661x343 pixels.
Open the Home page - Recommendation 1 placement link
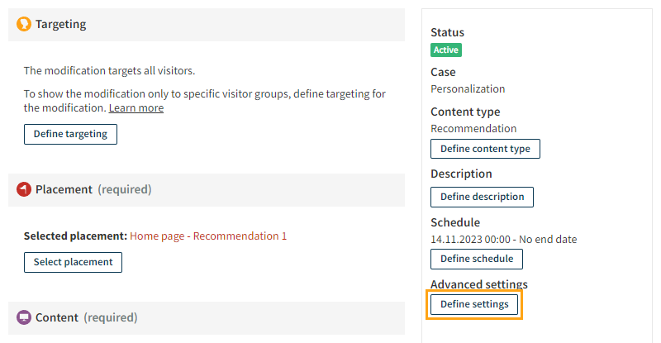pyautogui.click(x=208, y=236)
